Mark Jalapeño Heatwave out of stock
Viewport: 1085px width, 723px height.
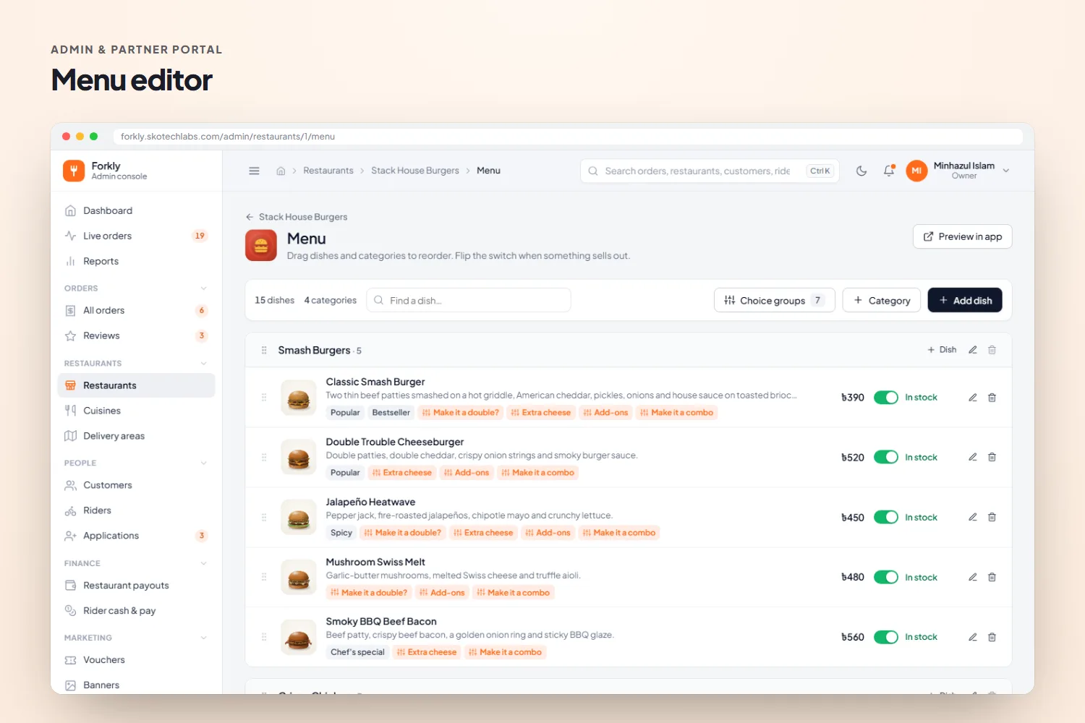point(886,517)
